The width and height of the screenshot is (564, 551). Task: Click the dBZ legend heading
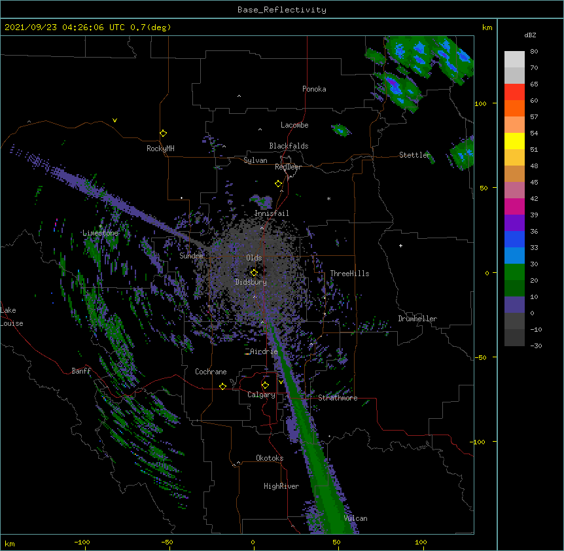(530, 35)
